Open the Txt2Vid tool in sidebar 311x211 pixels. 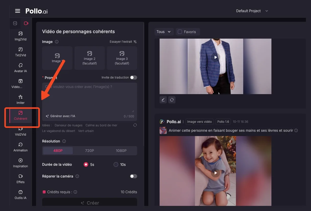(x=20, y=52)
